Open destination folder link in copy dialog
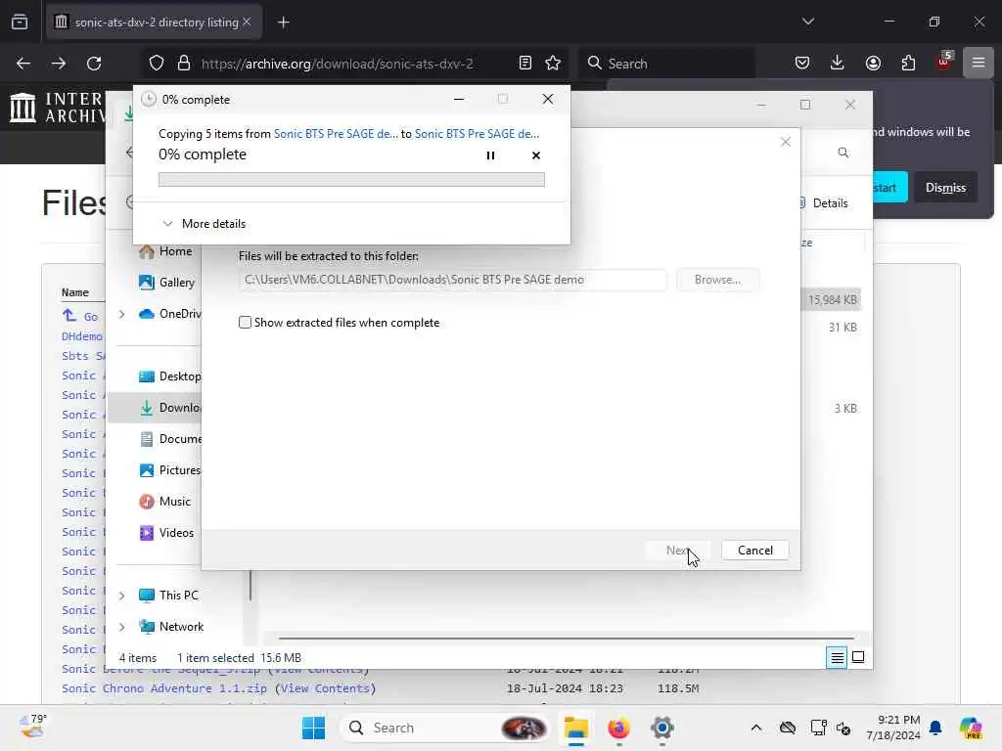1002x751 pixels. [477, 133]
